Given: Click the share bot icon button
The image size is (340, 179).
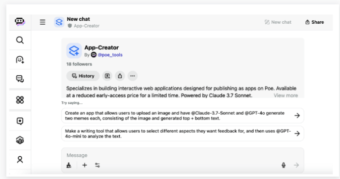Looking at the screenshot, I should tap(120, 76).
